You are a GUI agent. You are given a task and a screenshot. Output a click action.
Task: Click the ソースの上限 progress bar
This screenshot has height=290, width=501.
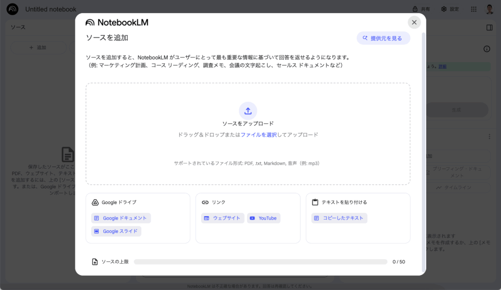(260, 262)
